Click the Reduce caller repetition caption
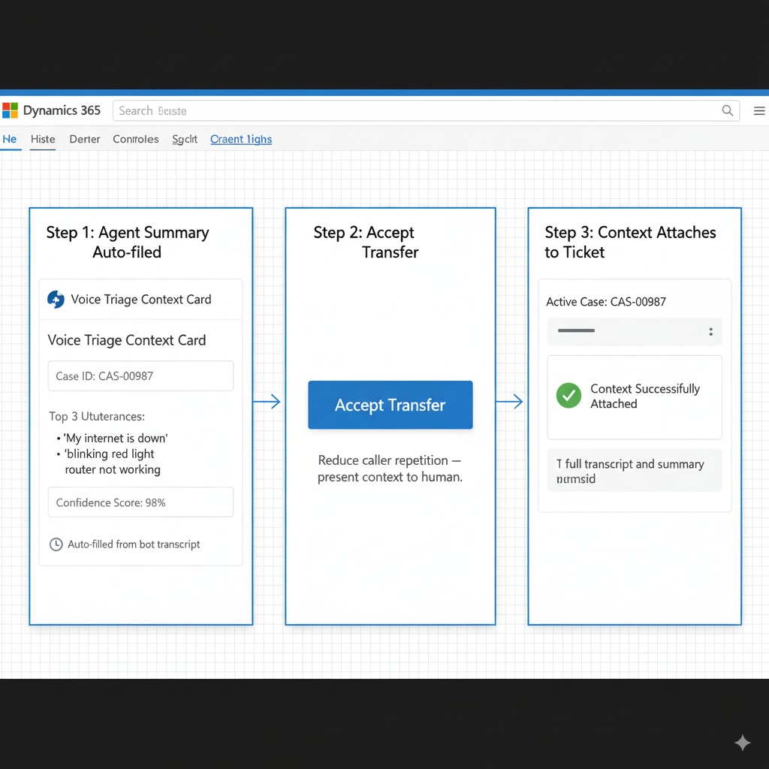 tap(390, 469)
